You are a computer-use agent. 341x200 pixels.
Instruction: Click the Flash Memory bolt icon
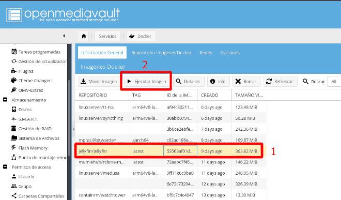click(14, 148)
